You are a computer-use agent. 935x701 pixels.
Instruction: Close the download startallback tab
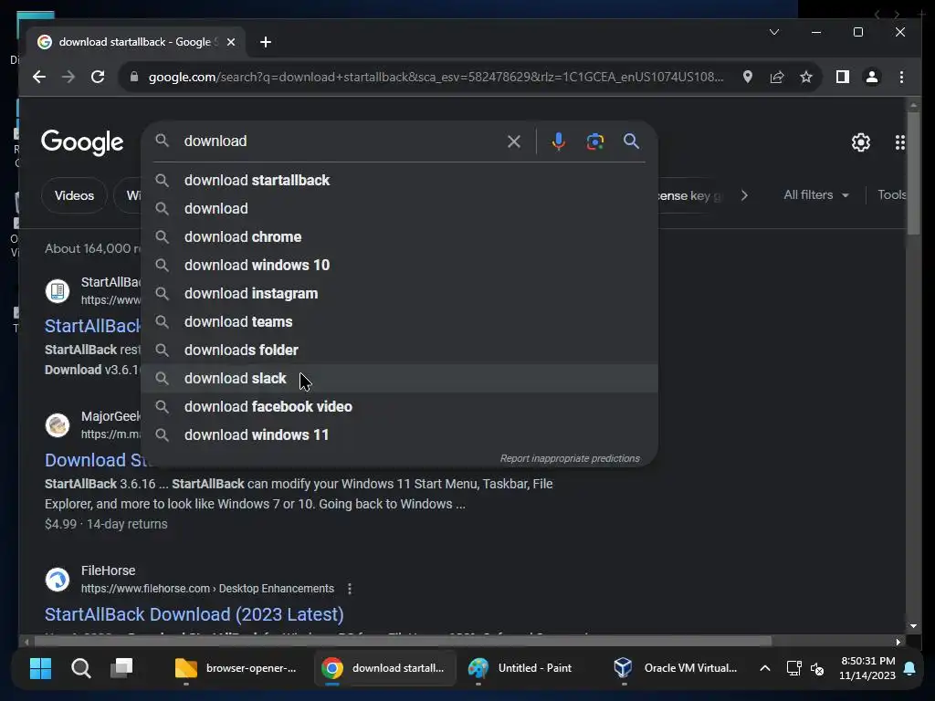click(231, 42)
